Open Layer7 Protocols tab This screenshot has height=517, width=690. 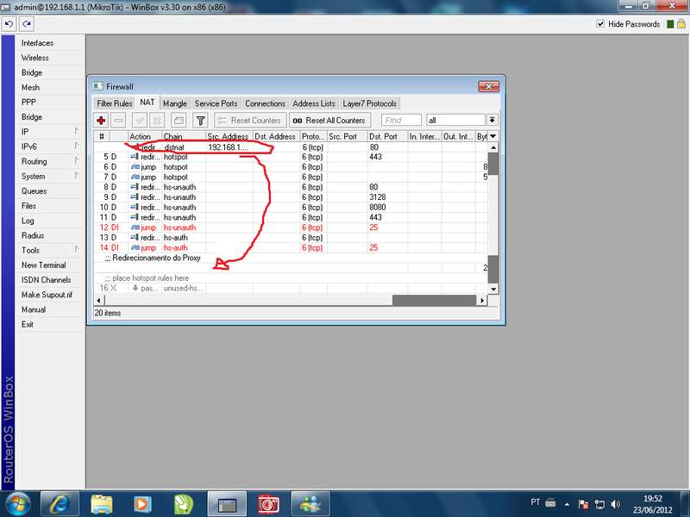pos(370,103)
